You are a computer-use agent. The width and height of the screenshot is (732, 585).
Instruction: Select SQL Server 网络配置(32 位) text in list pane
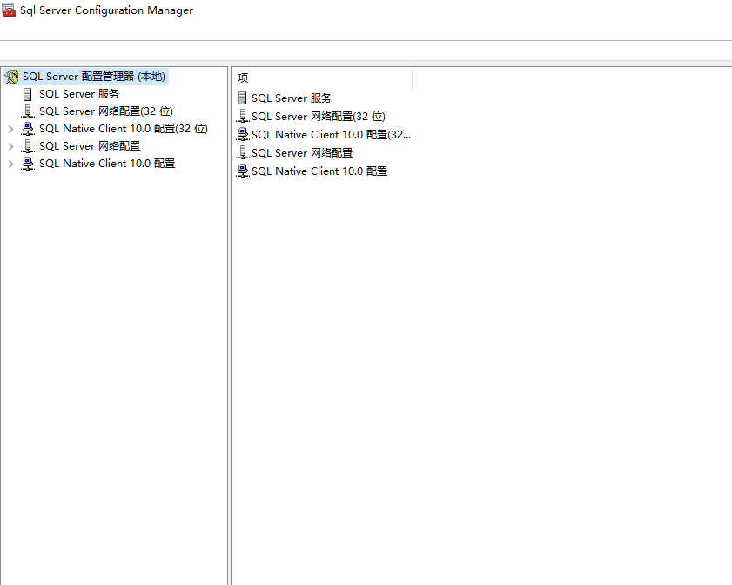[319, 117]
